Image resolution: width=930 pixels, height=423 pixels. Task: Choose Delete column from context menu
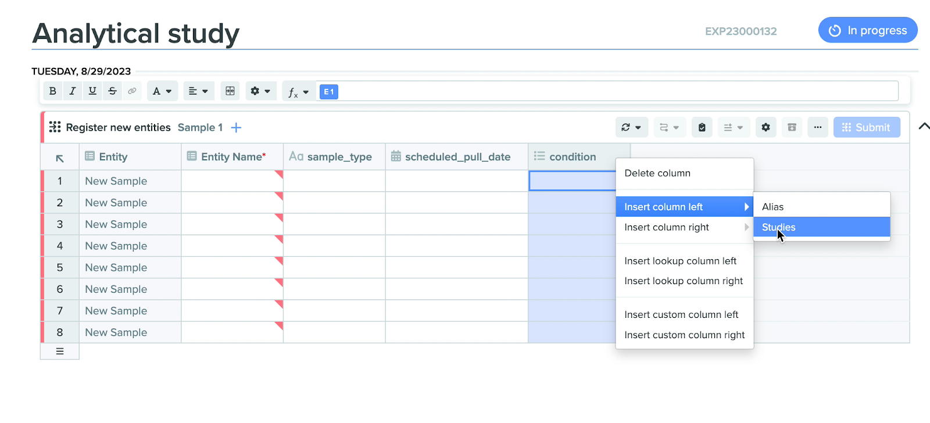(657, 173)
